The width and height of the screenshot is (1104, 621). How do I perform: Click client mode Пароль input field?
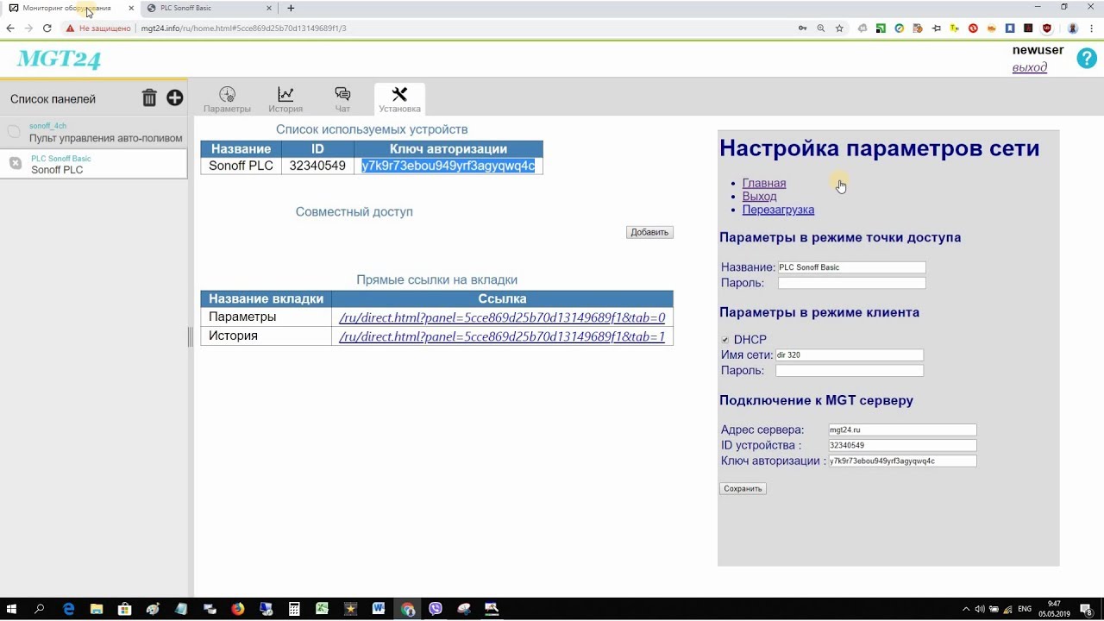849,370
